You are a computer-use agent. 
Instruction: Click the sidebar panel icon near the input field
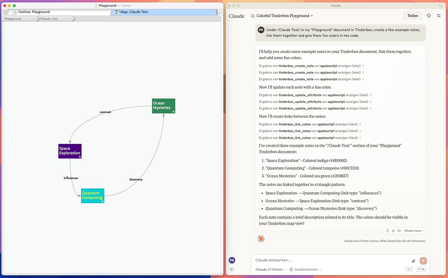pos(232,269)
